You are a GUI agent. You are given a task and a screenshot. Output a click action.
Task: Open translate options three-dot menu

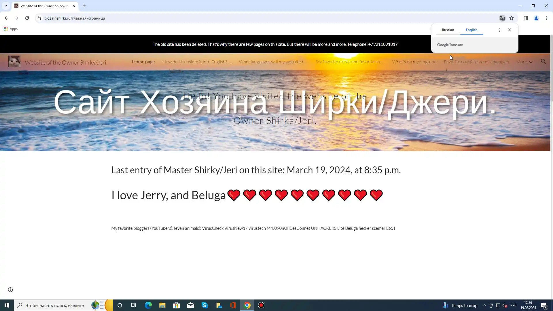point(500,30)
